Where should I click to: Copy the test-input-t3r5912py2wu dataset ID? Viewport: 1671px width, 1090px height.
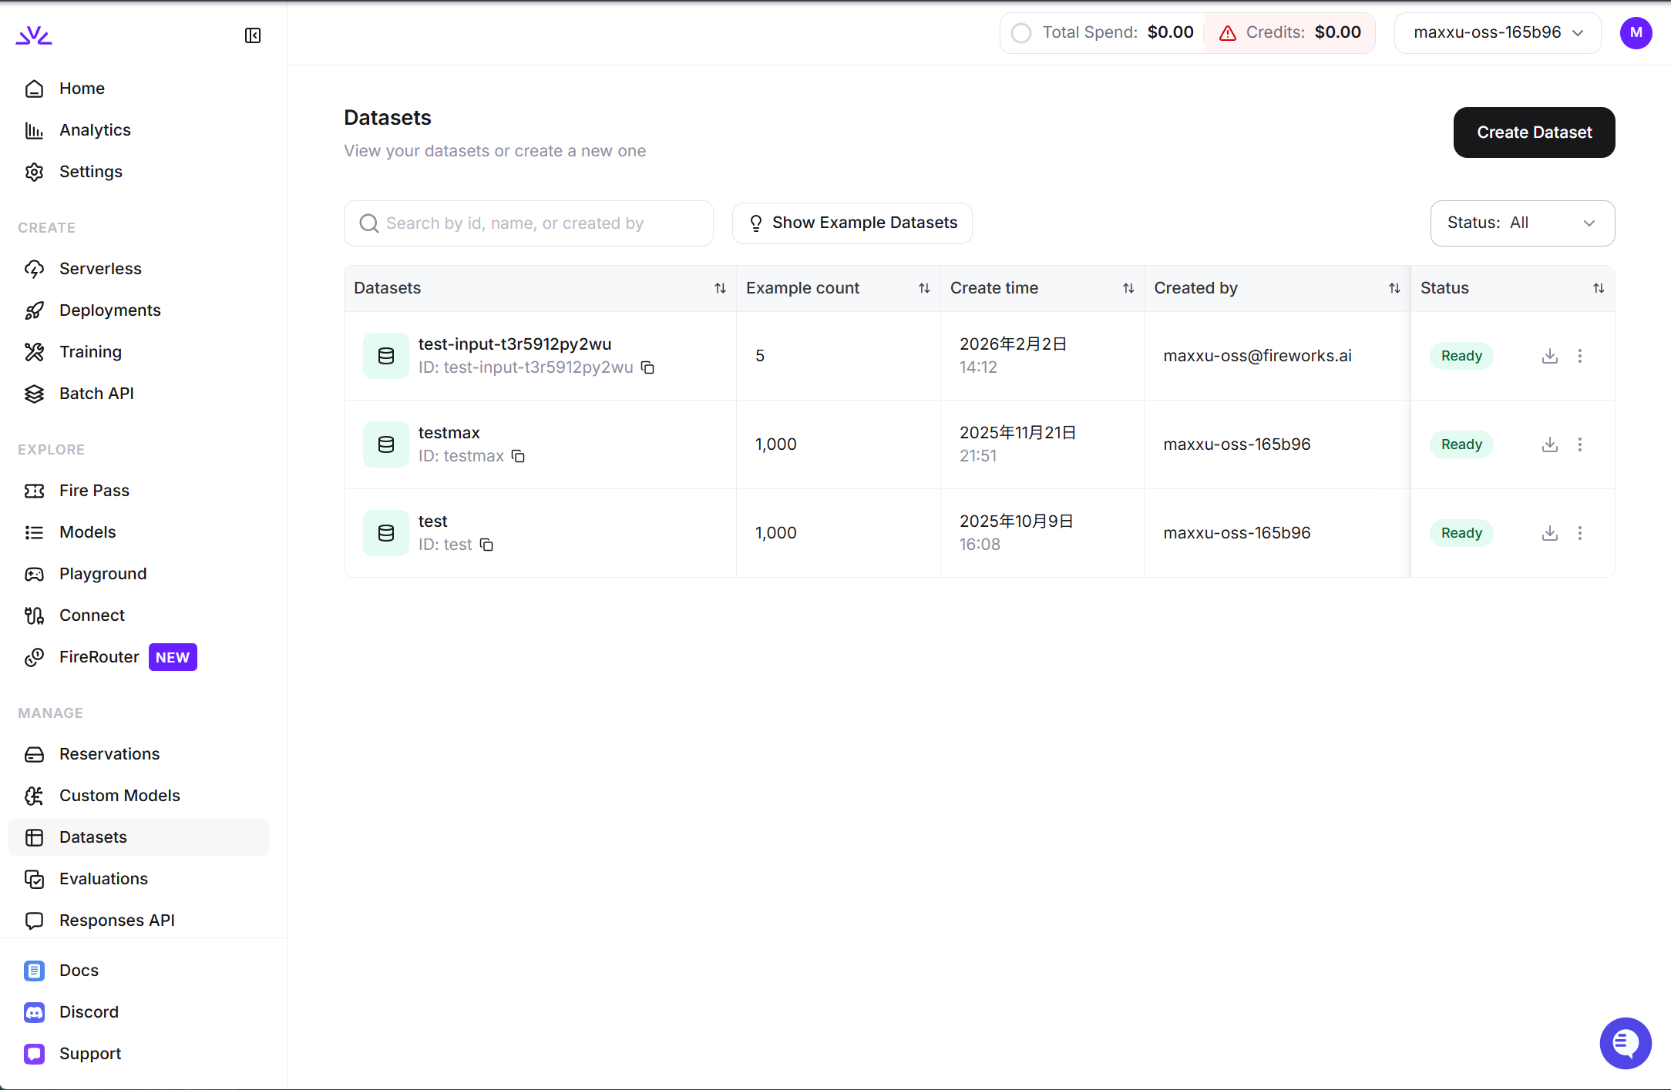(648, 367)
